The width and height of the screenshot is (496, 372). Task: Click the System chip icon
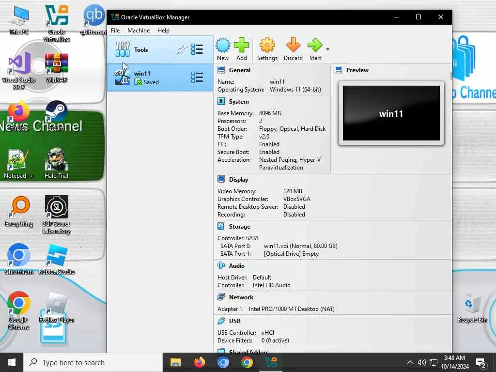coord(221,101)
